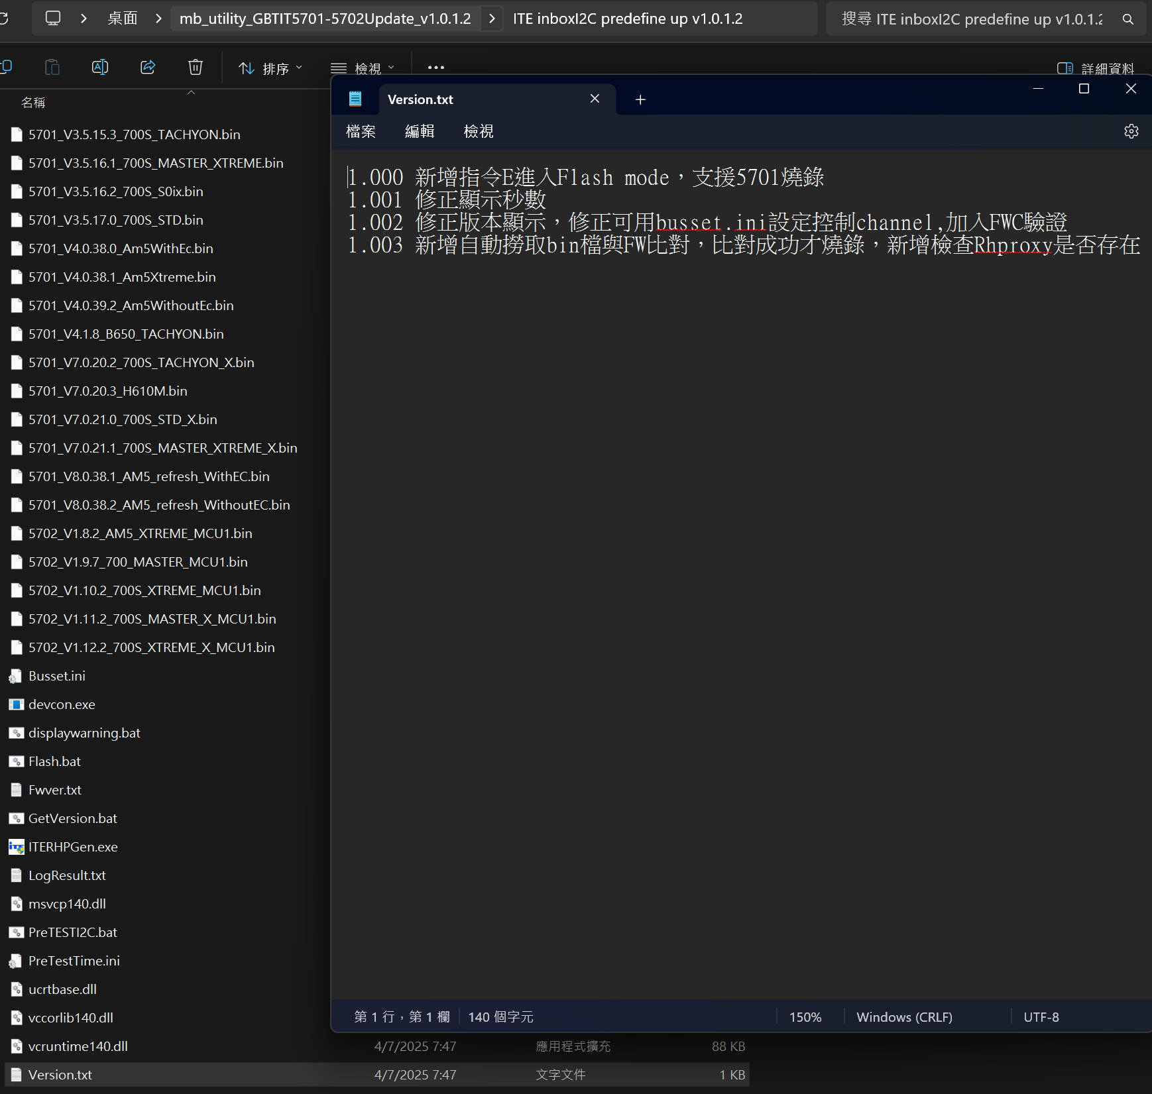
Task: Click the 第 1 行，第 1 欄 status entry
Action: [x=402, y=1017]
